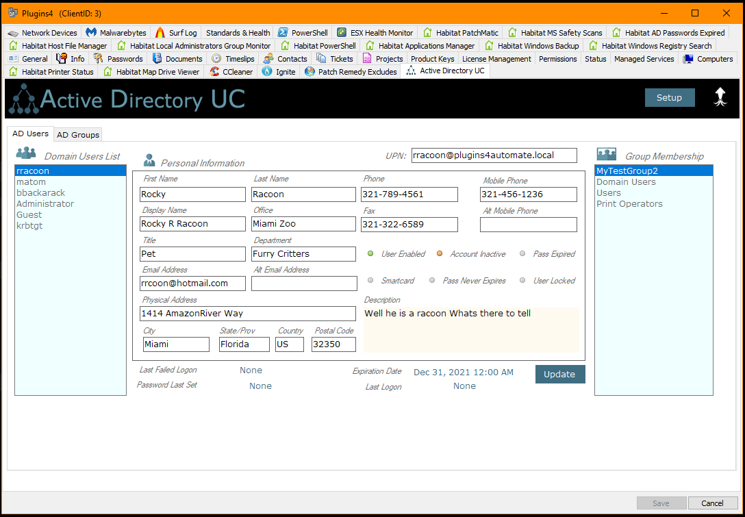Toggle the Pass Never Expires option
The width and height of the screenshot is (745, 517).
pyautogui.click(x=432, y=281)
